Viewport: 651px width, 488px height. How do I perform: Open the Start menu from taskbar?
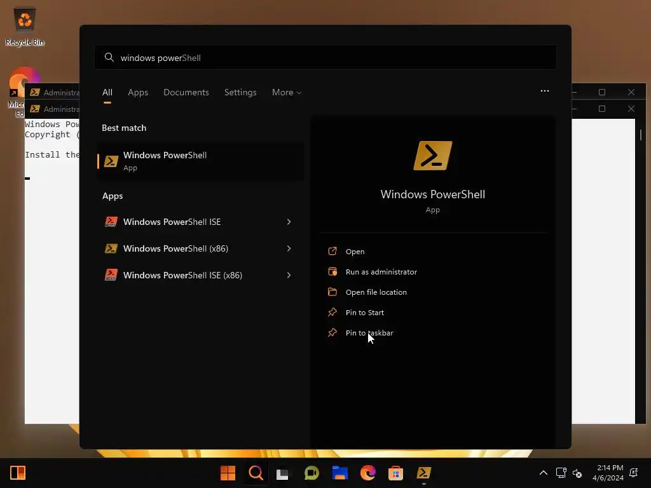pos(228,473)
